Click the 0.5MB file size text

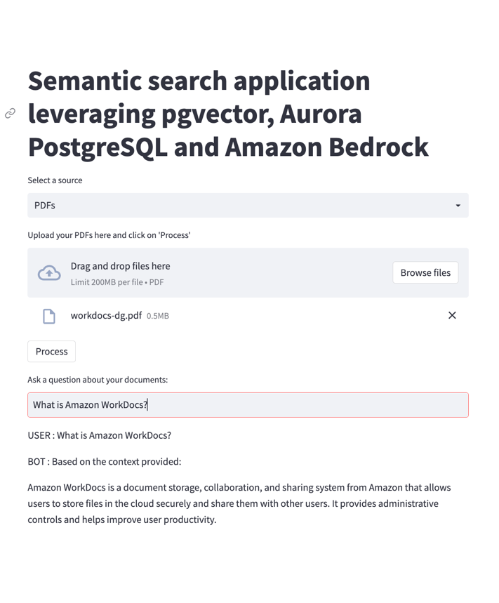(158, 316)
